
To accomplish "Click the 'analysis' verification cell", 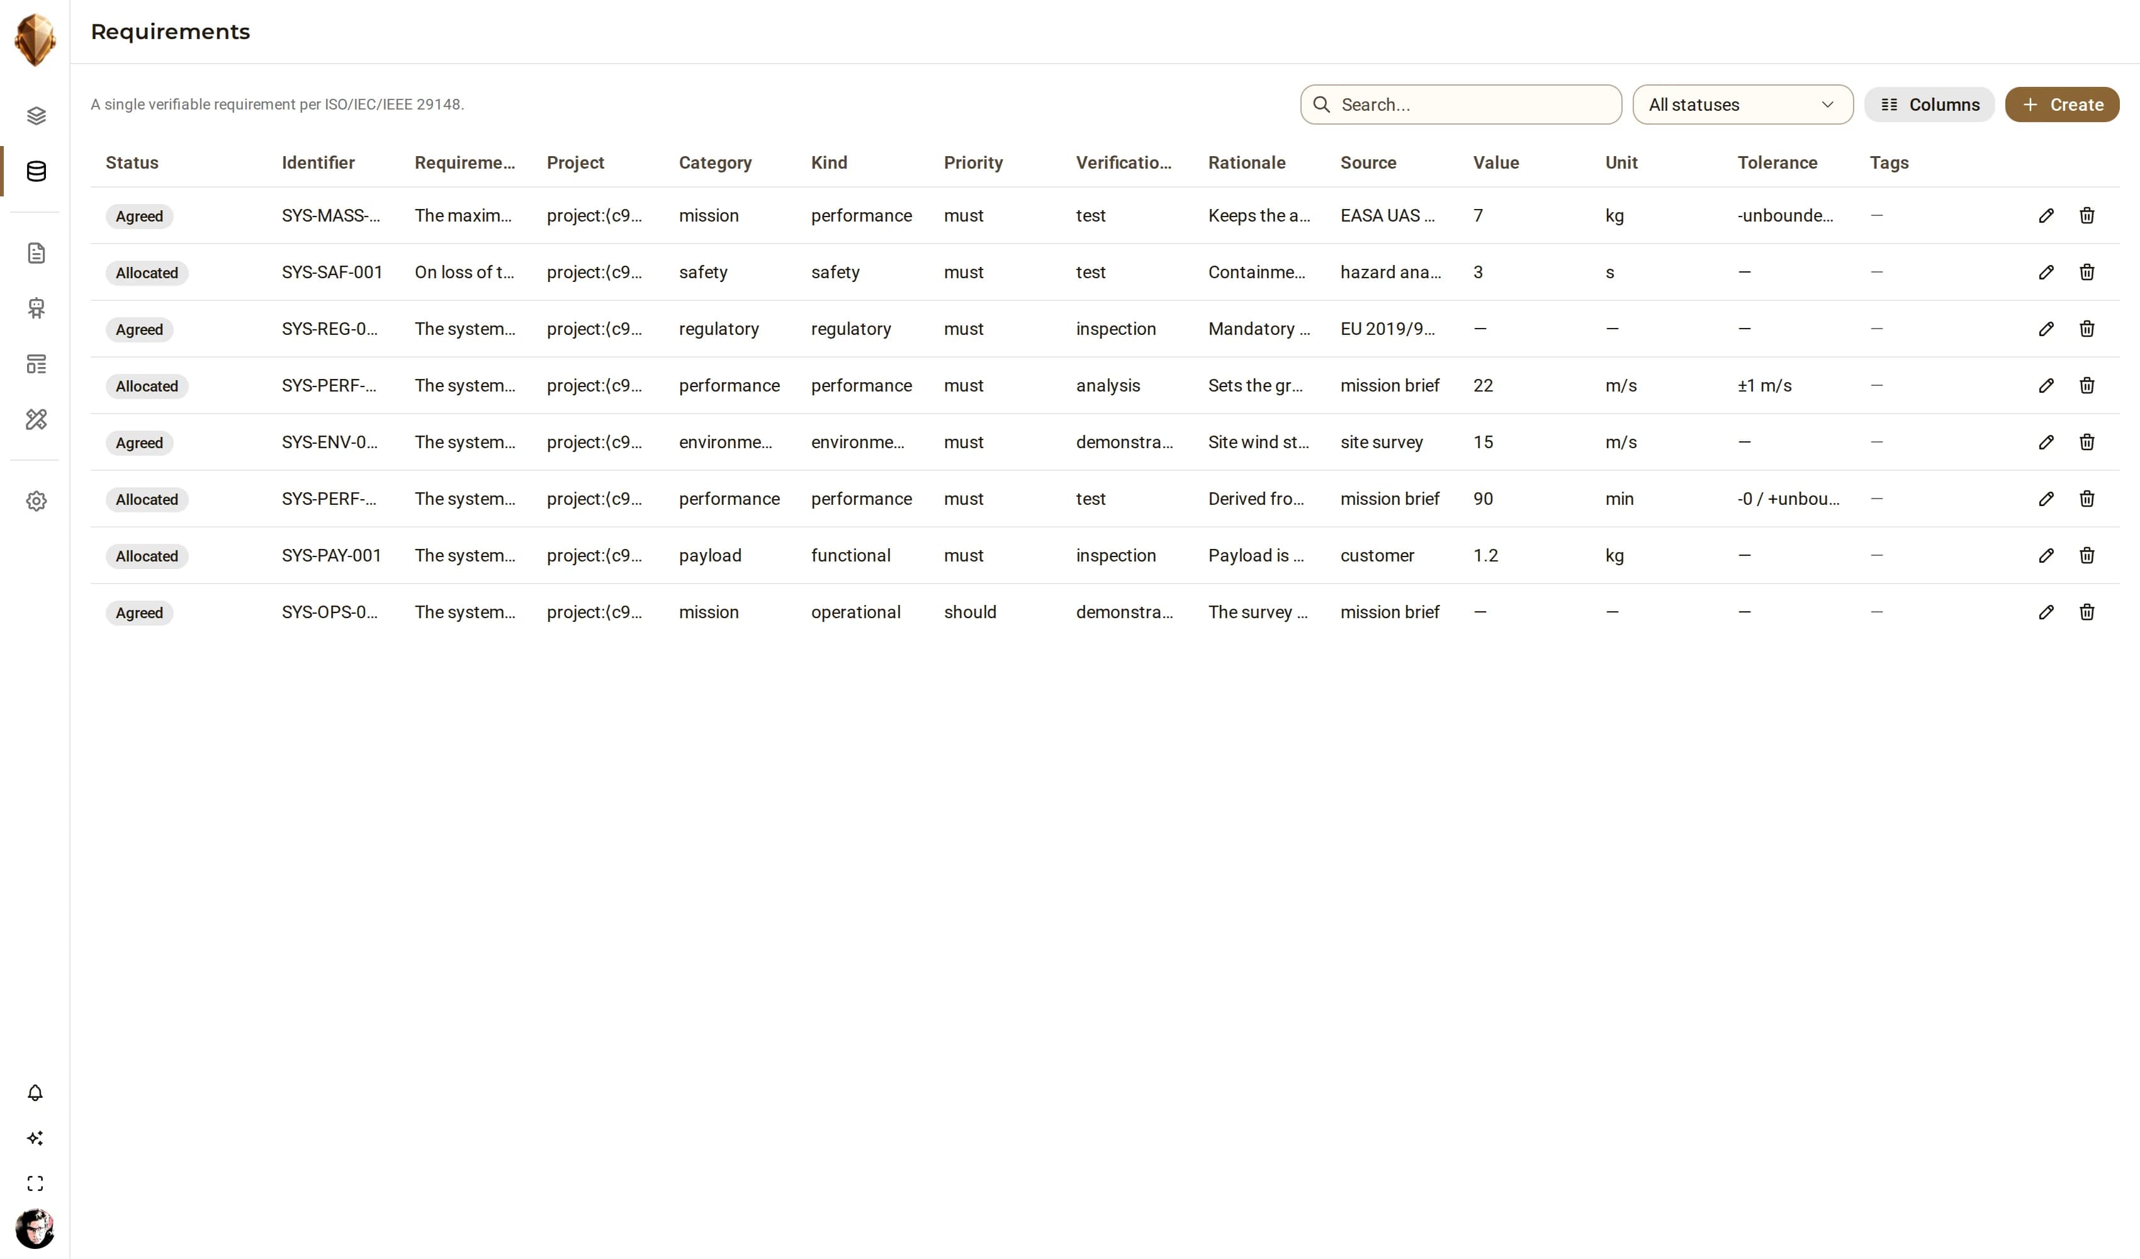I will (1107, 386).
